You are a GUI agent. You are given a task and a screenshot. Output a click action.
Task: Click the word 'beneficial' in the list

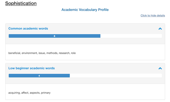point(14,53)
